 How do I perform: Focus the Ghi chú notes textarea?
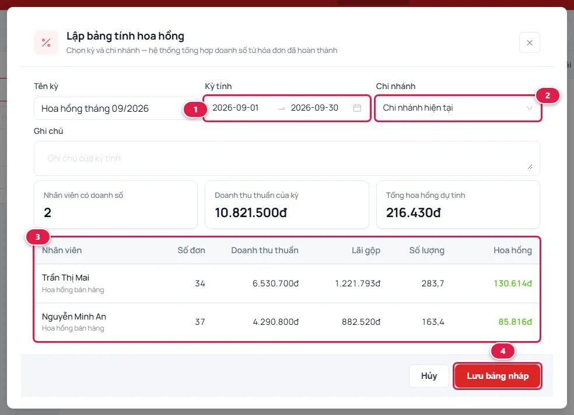pos(287,158)
